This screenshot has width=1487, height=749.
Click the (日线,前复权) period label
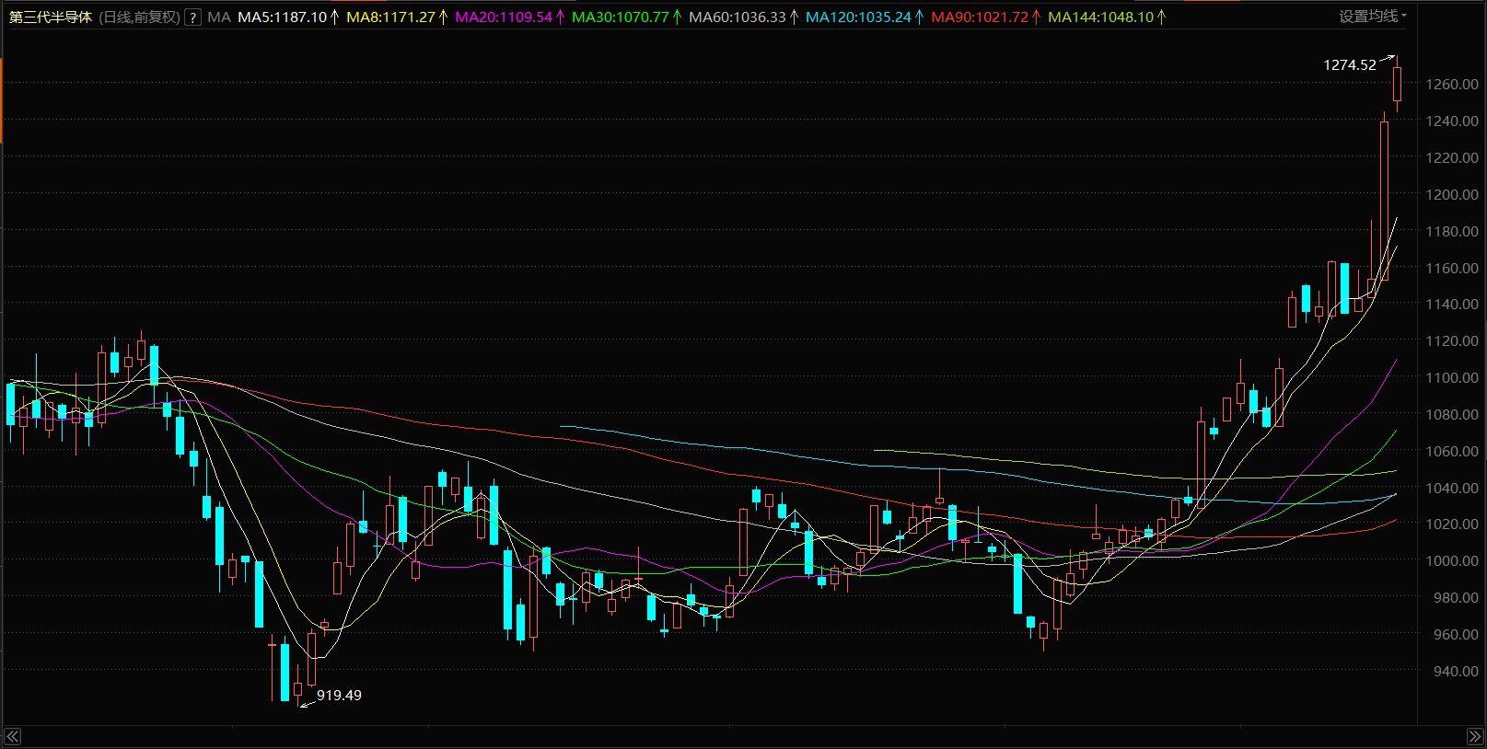pyautogui.click(x=139, y=17)
